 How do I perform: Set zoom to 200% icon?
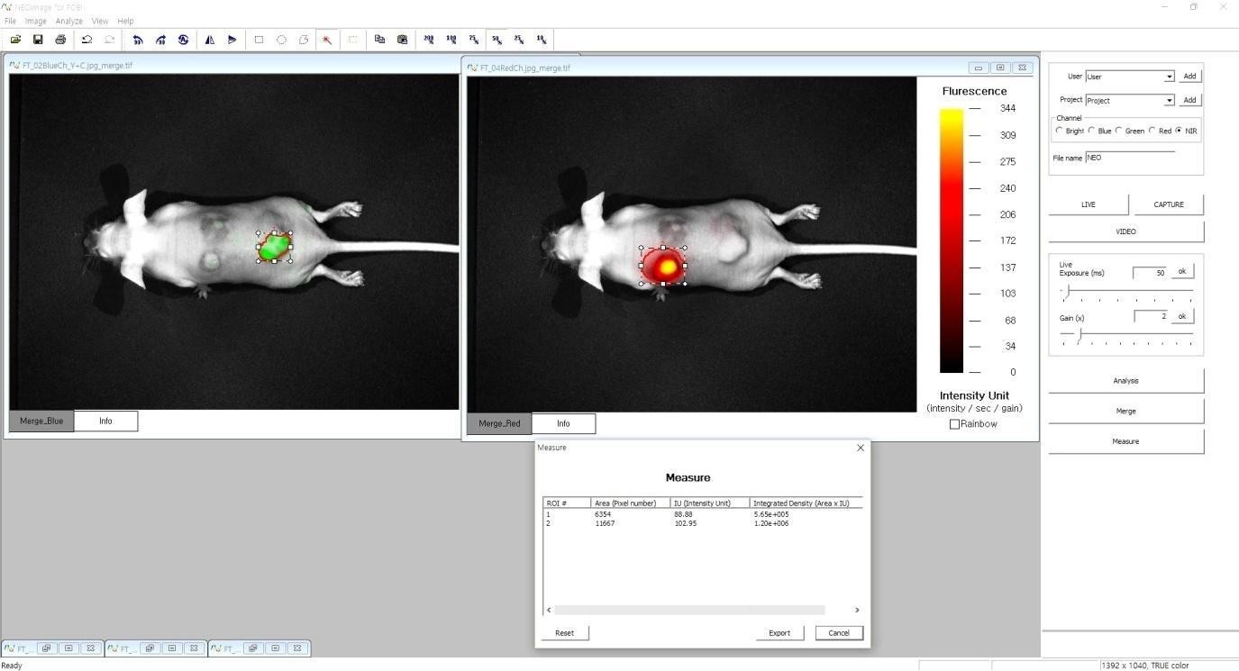pos(428,40)
